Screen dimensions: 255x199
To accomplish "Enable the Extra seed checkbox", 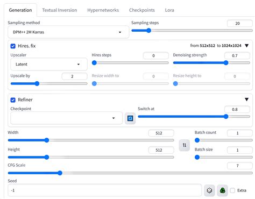I will tap(232, 190).
